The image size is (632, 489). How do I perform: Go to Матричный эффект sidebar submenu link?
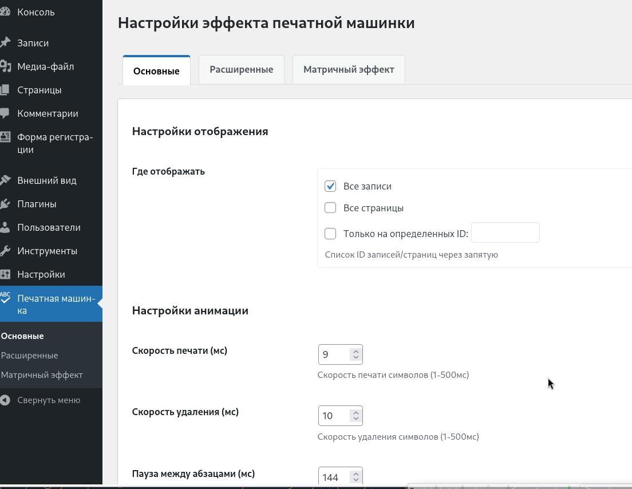point(42,375)
